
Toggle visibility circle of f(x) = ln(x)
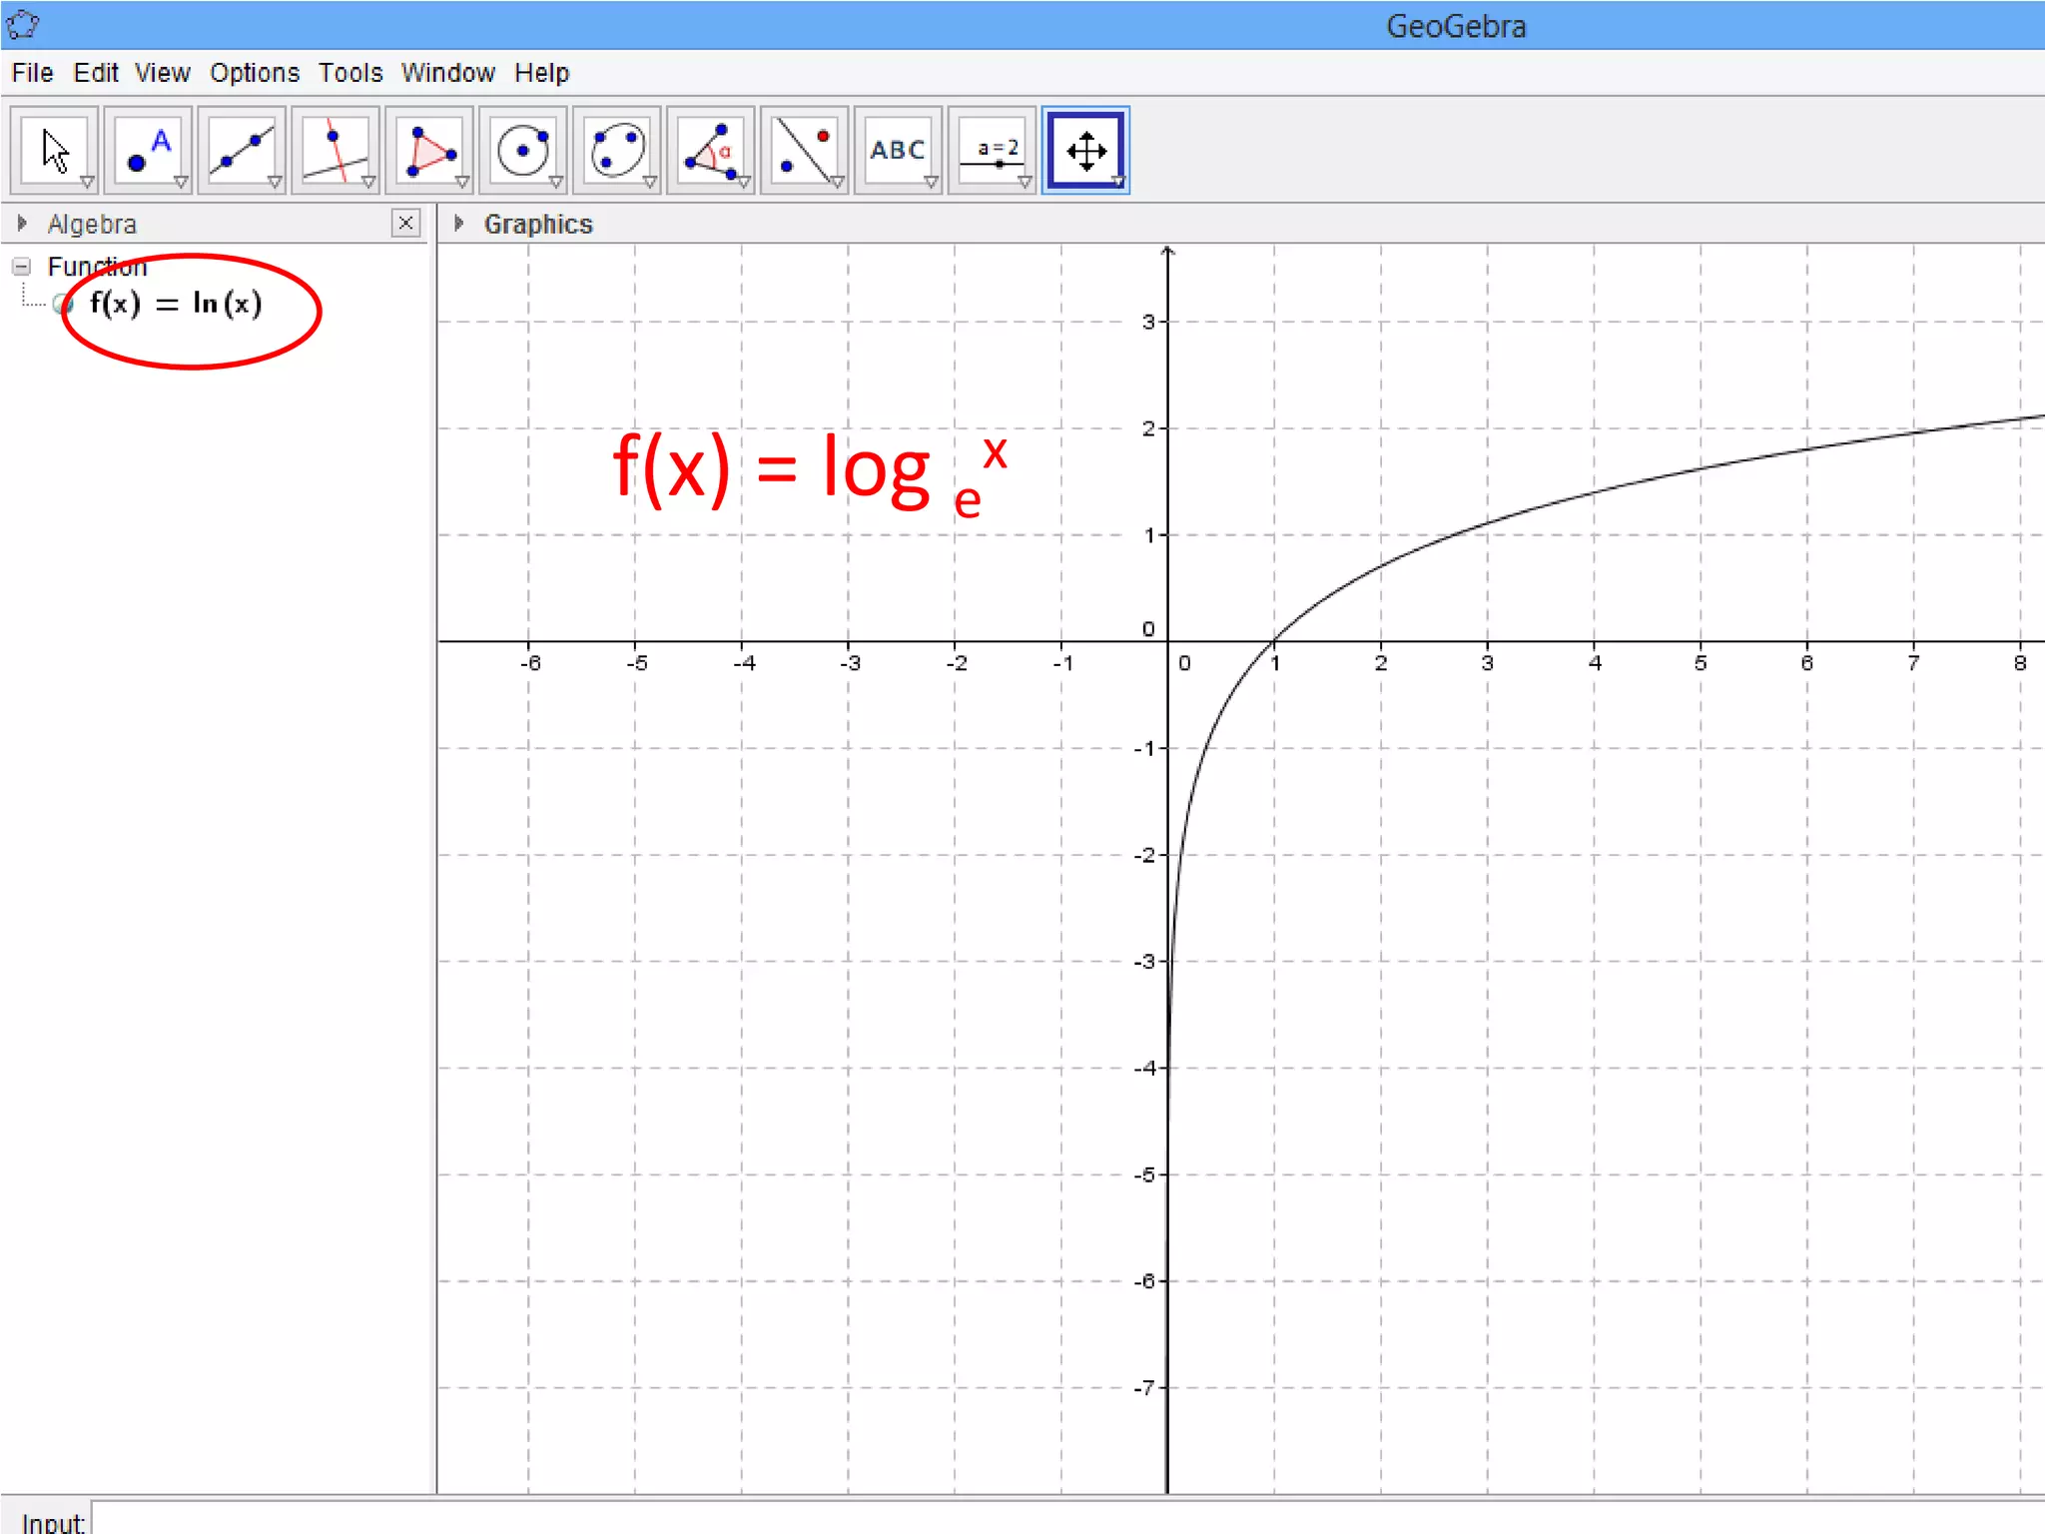(x=63, y=304)
